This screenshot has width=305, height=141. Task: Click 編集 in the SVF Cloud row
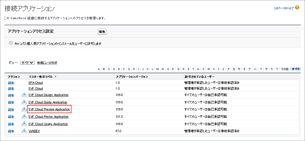pyautogui.click(x=11, y=89)
